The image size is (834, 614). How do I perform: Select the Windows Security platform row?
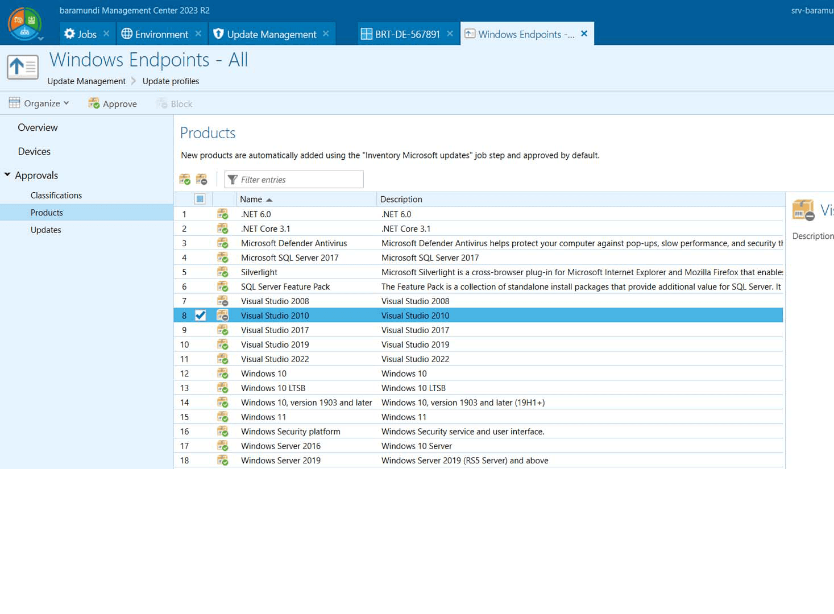479,432
